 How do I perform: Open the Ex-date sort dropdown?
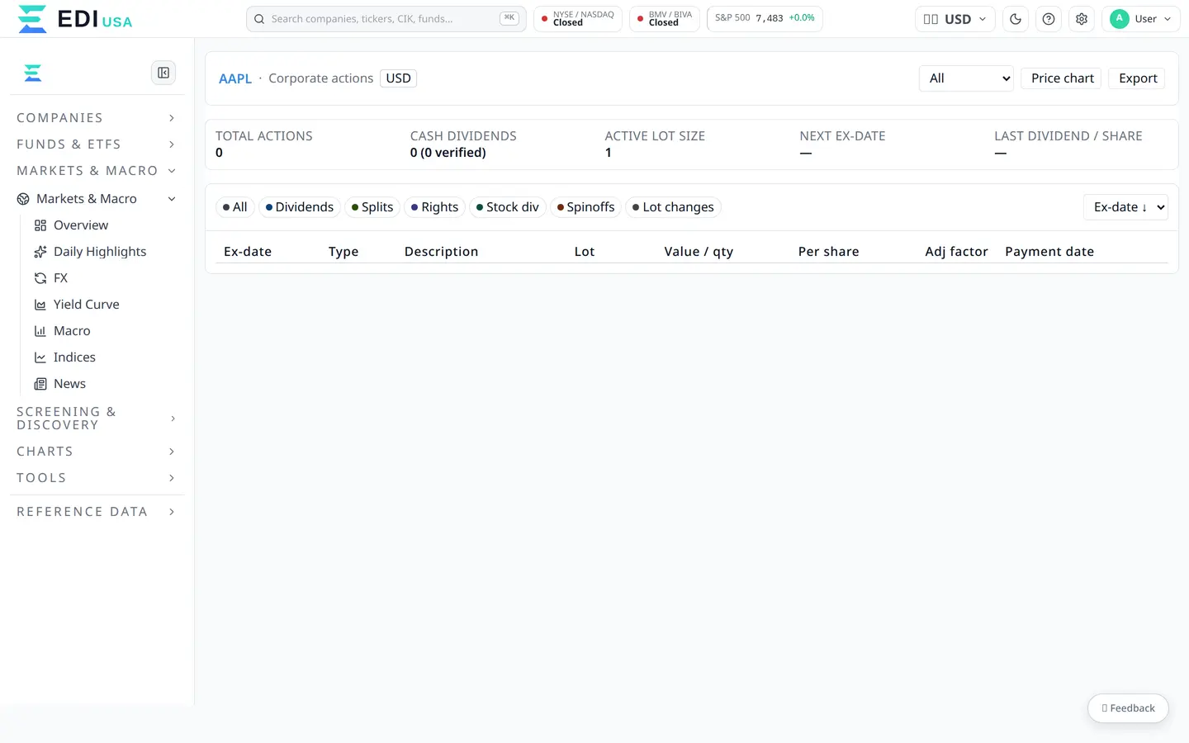point(1125,207)
